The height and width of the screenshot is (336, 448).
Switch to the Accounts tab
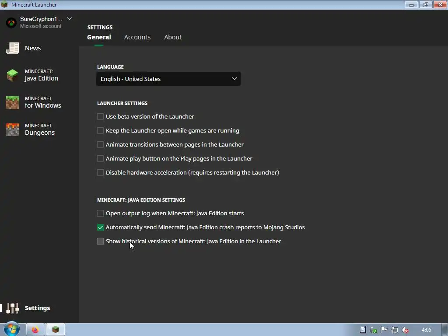tap(137, 37)
